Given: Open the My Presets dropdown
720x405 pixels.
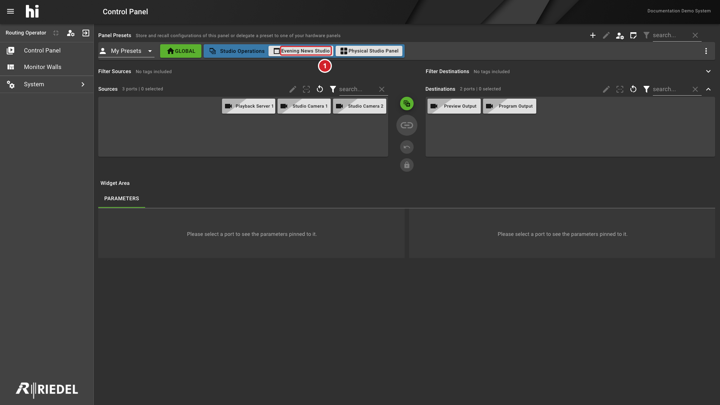Looking at the screenshot, I should [x=126, y=51].
